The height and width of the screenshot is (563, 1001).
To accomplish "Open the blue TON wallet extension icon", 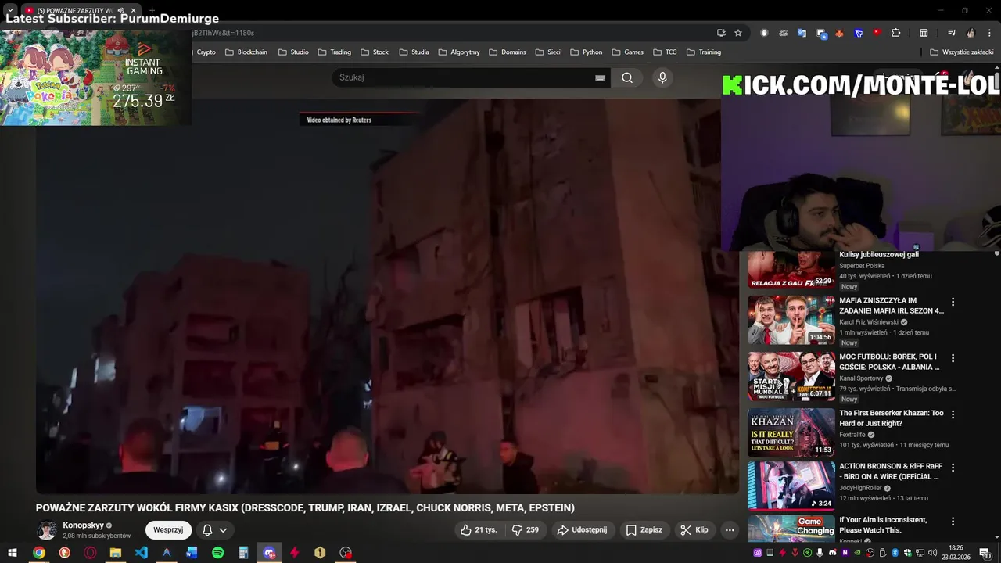I will [859, 33].
